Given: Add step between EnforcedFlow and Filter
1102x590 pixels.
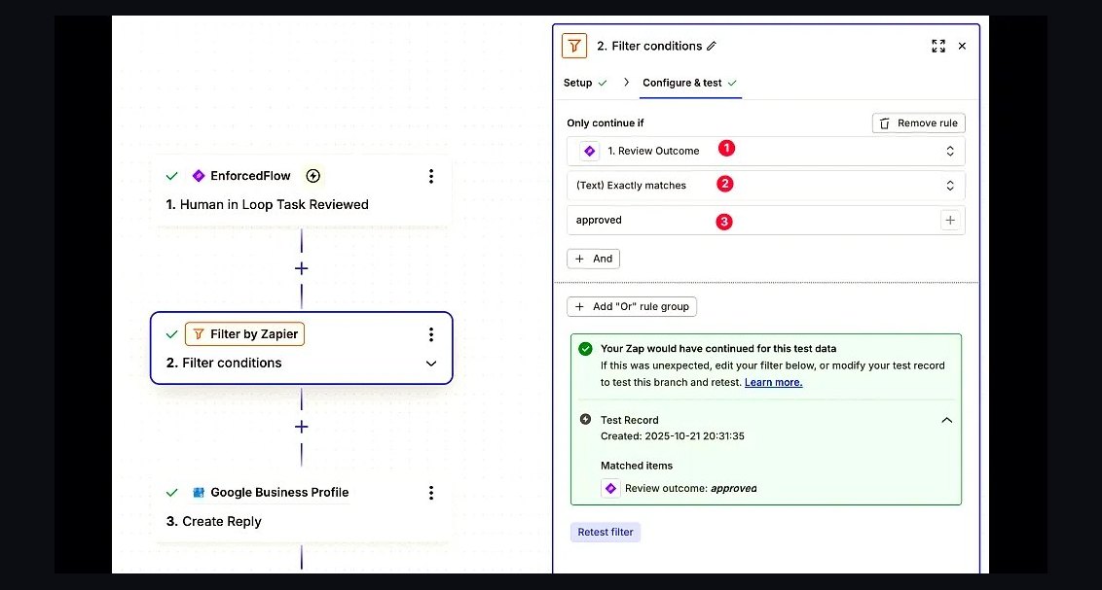Looking at the screenshot, I should [x=302, y=268].
